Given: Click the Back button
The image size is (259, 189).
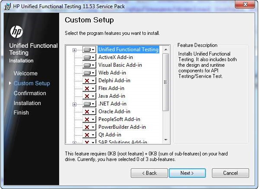Looking at the screenshot, I should tap(149, 173).
